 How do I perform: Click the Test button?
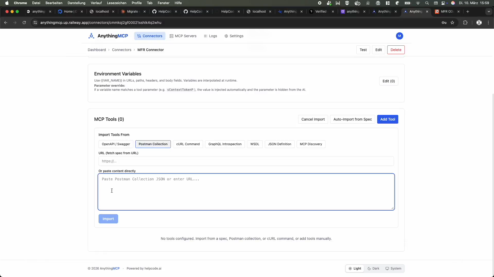tap(363, 50)
